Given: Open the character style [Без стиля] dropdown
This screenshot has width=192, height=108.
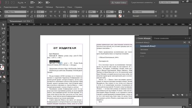Looking at the screenshot, I should pos(156,12).
